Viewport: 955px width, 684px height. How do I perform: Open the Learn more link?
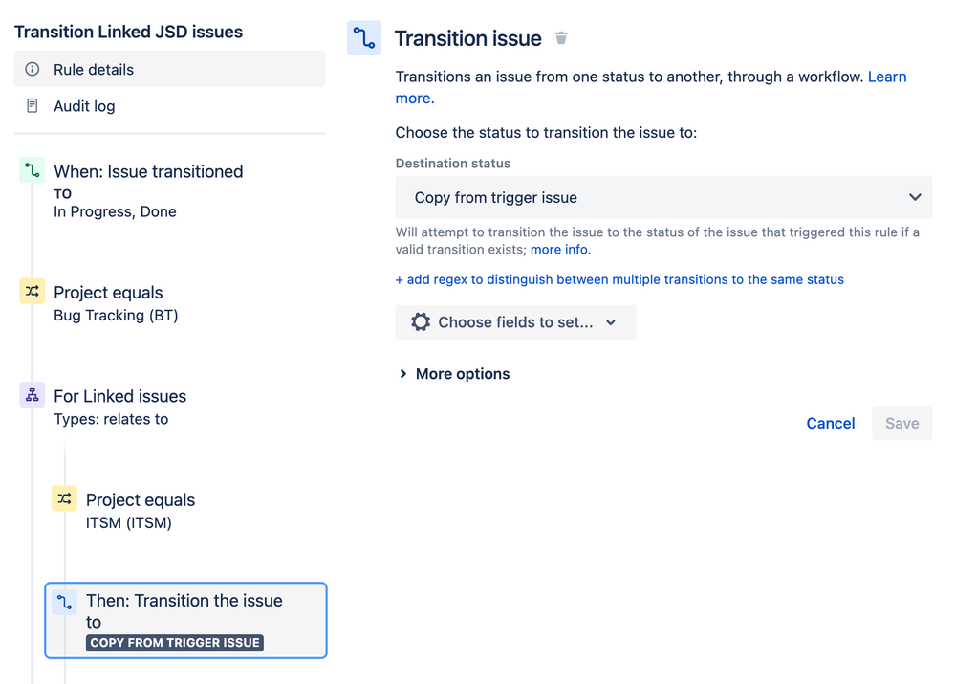point(886,77)
